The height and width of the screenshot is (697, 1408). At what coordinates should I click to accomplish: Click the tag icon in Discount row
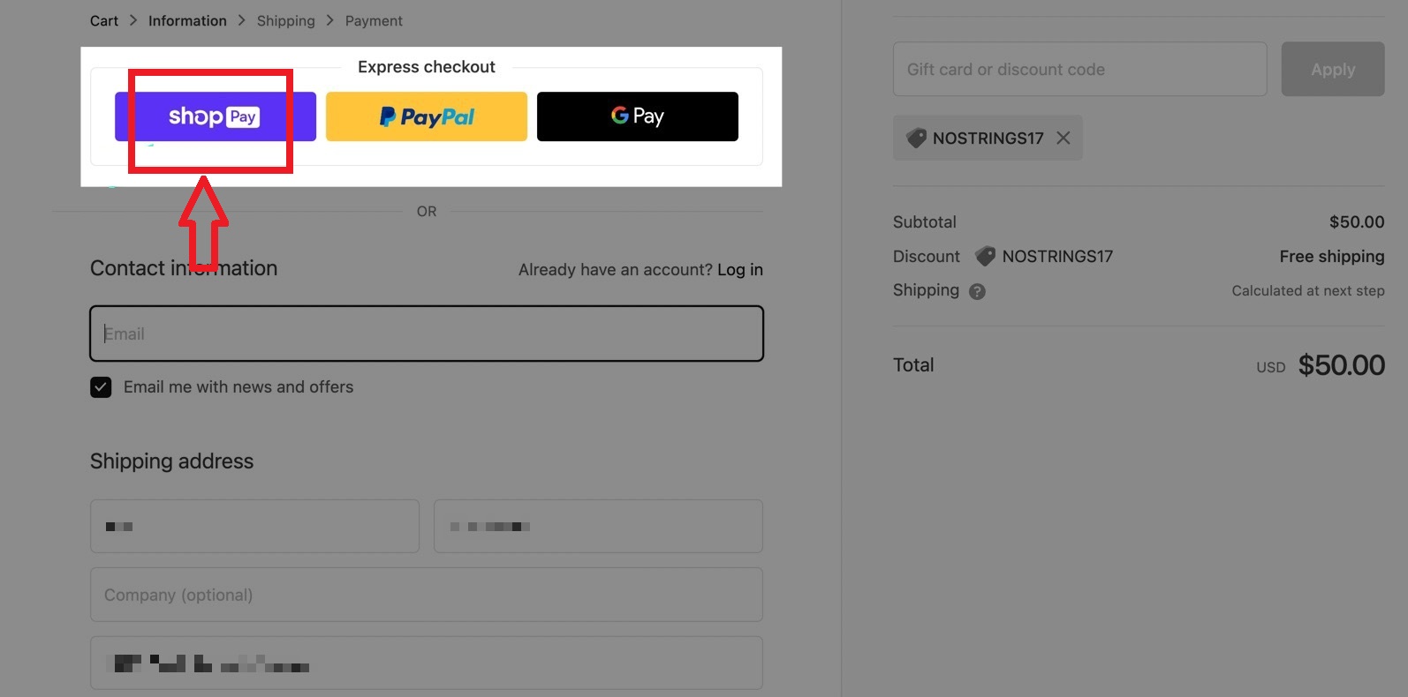click(985, 257)
